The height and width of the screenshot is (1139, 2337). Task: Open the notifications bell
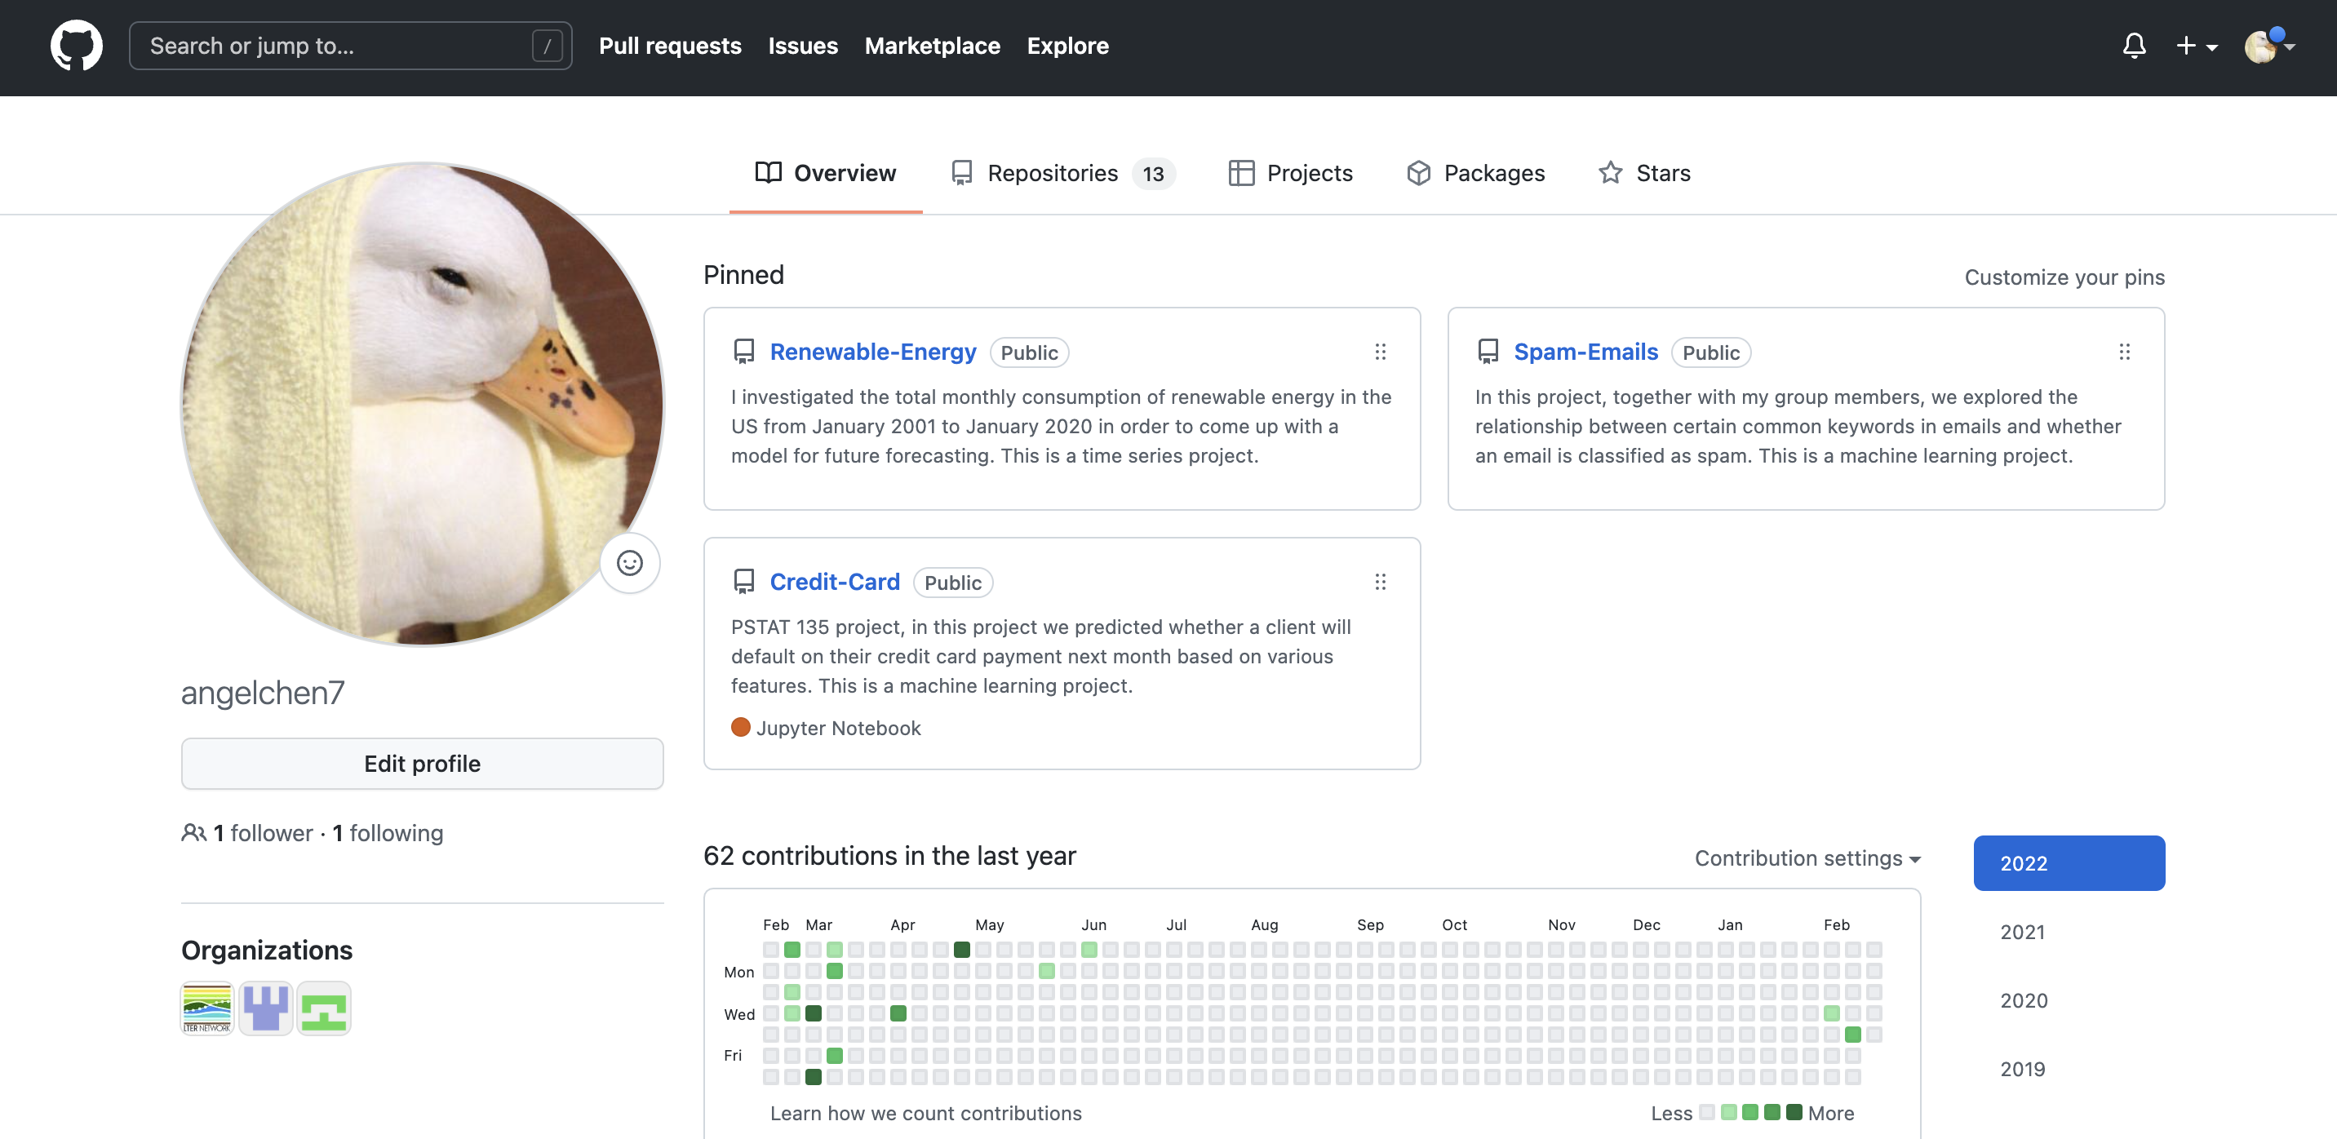[2134, 46]
